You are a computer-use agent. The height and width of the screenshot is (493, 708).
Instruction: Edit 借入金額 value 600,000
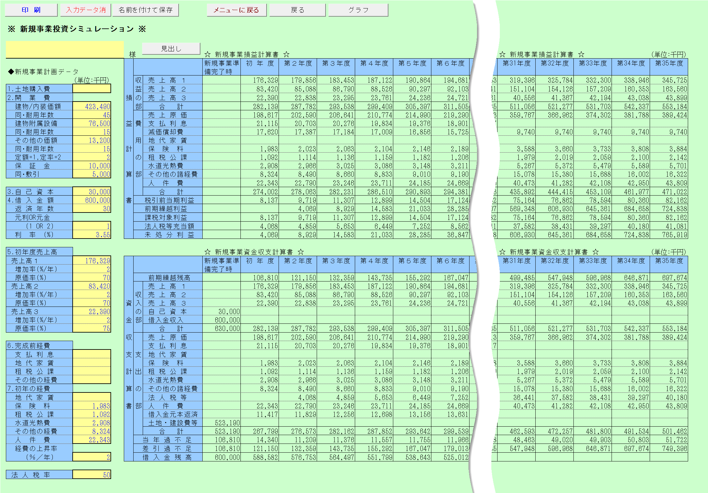tap(92, 200)
